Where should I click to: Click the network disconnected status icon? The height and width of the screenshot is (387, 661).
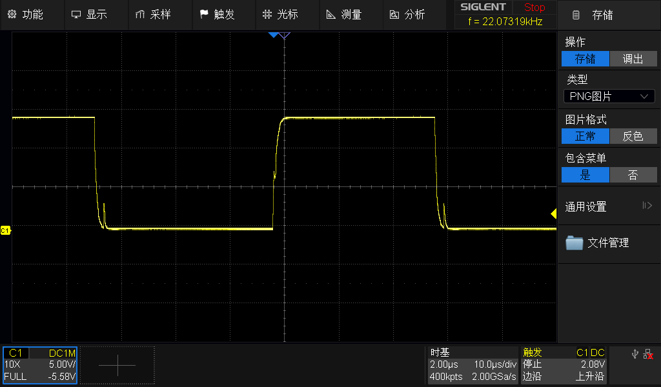pyautogui.click(x=648, y=354)
